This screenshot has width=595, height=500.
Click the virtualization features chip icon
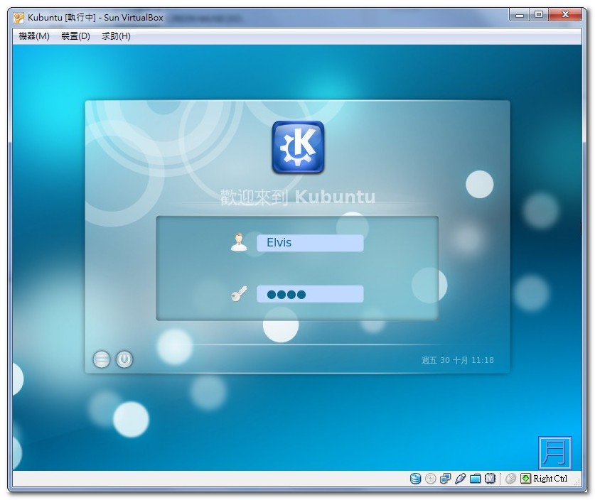491,478
